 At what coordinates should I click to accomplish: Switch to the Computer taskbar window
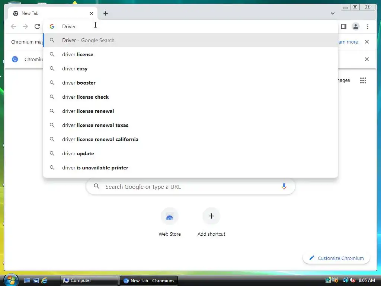click(x=89, y=280)
